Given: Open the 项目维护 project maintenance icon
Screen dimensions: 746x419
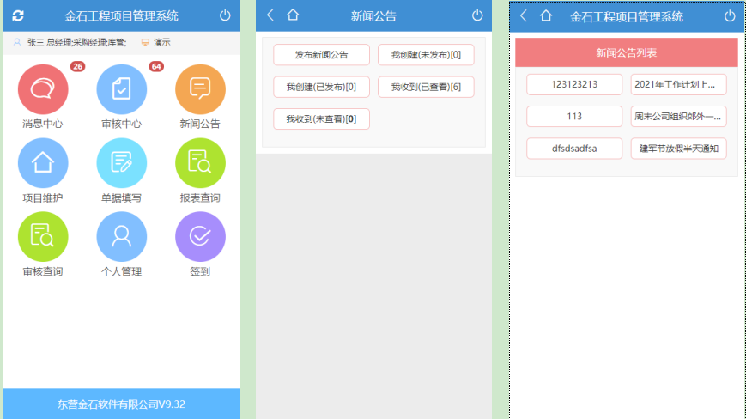Looking at the screenshot, I should pos(42,163).
